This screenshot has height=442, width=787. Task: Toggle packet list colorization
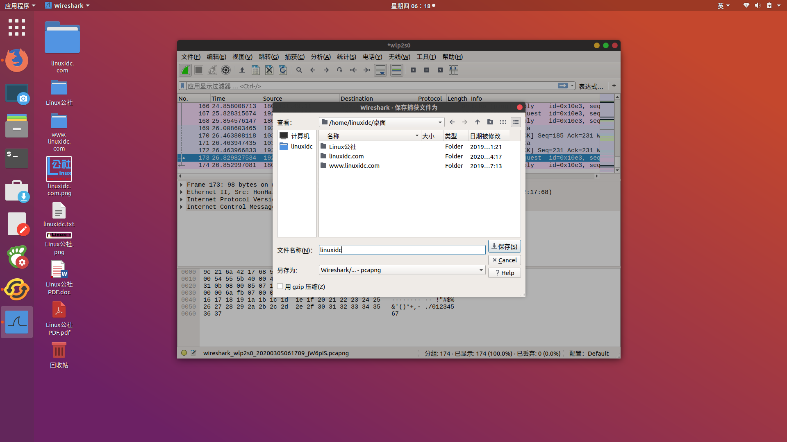pos(396,70)
